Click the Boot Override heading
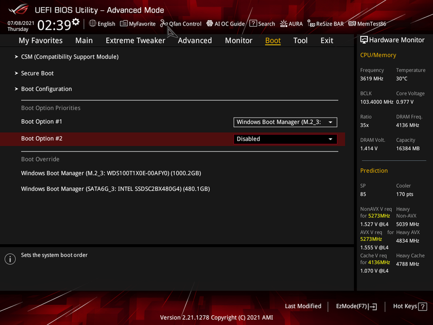Viewport: 433px width, 325px height. point(40,159)
